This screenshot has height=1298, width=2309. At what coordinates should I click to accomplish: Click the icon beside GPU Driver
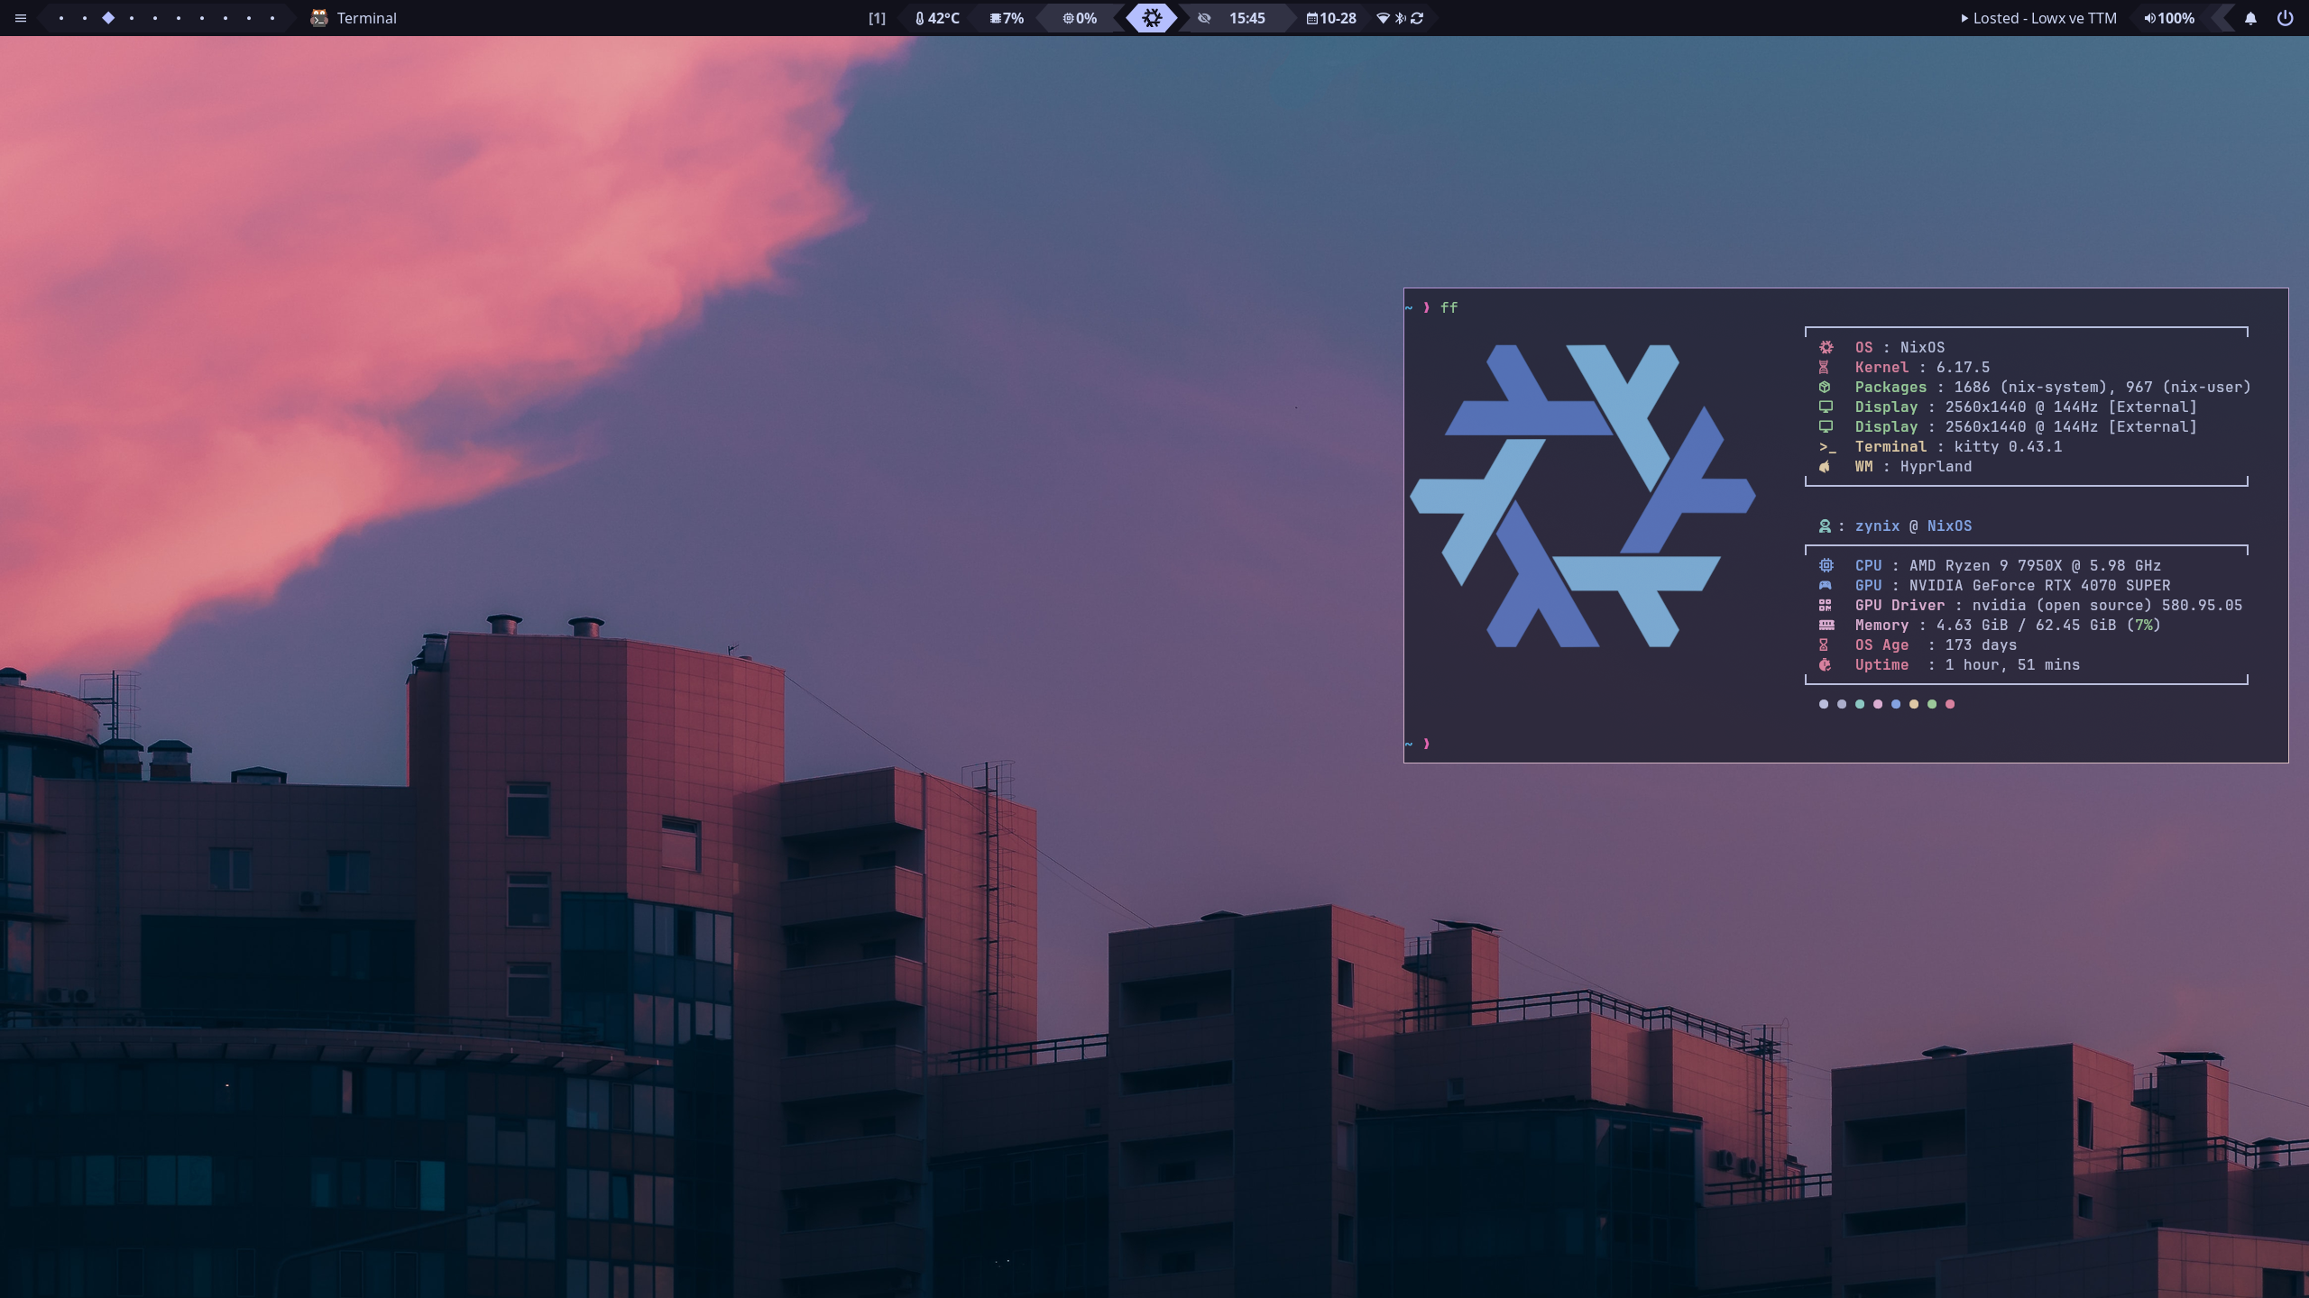tap(1826, 605)
